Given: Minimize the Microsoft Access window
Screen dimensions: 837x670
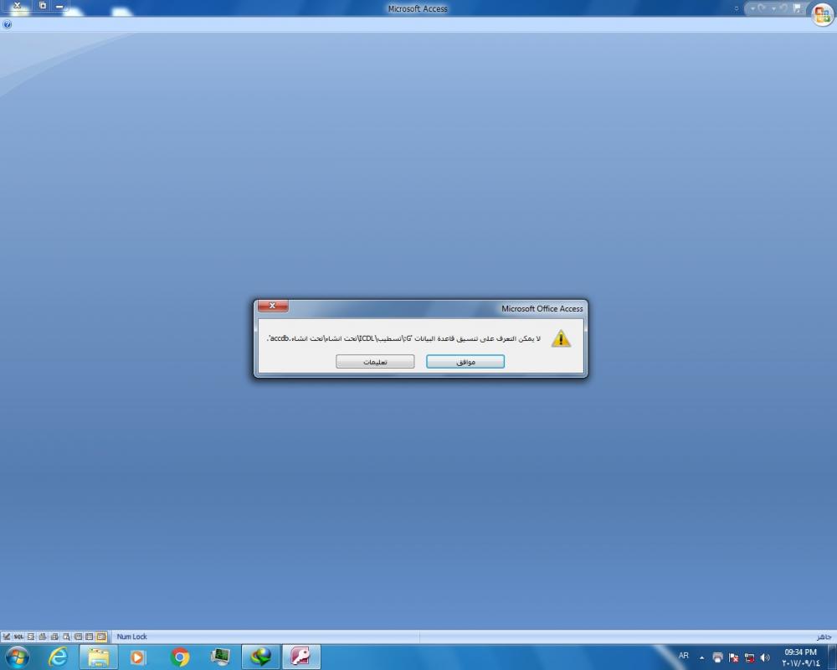Looking at the screenshot, I should tap(59, 7).
